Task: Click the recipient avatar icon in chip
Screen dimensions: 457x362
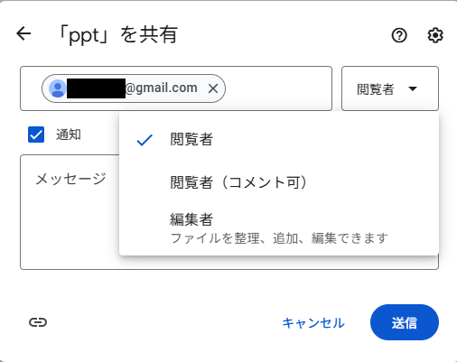Action: tap(58, 88)
